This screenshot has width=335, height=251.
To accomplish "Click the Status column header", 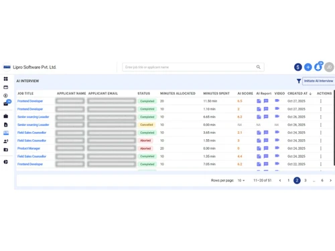I will tap(144, 94).
